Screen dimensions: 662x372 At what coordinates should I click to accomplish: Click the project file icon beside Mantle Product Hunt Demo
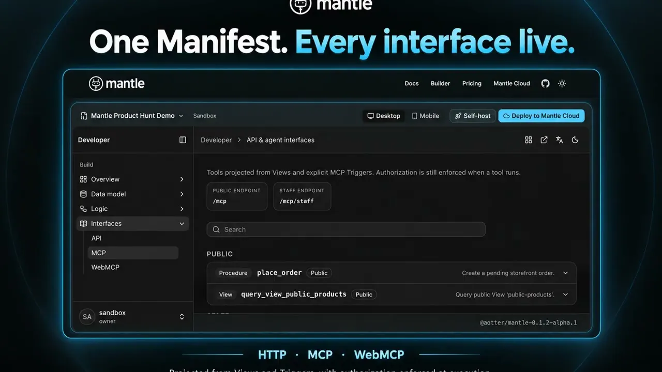point(84,116)
